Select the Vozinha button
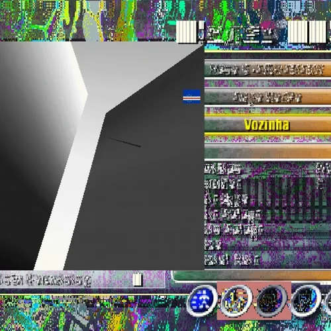This screenshot has height=331, width=331. 267,124
